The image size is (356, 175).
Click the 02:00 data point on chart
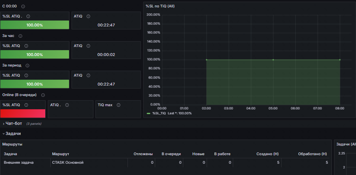pyautogui.click(x=206, y=60)
